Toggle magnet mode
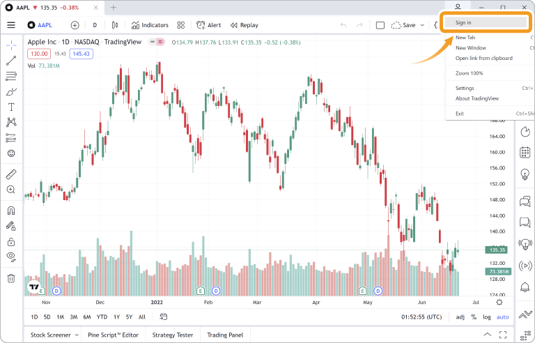Image resolution: width=535 pixels, height=343 pixels. pyautogui.click(x=11, y=210)
